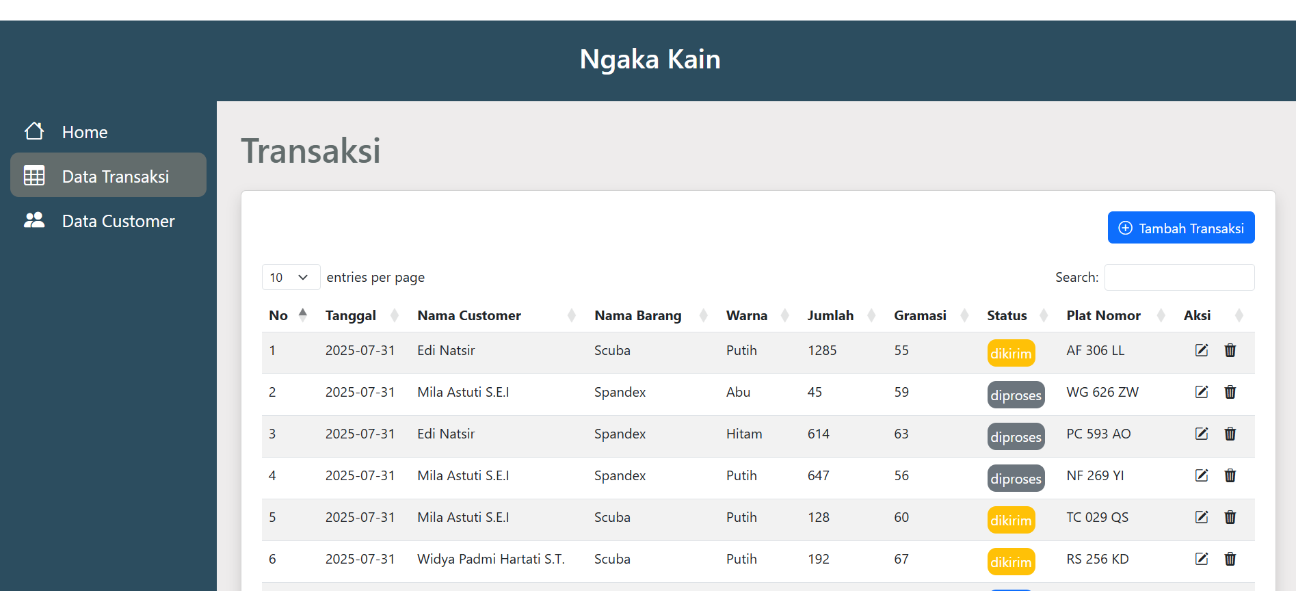The width and height of the screenshot is (1296, 591).
Task: Edit the TC 029 QS transaction row
Action: [1202, 517]
